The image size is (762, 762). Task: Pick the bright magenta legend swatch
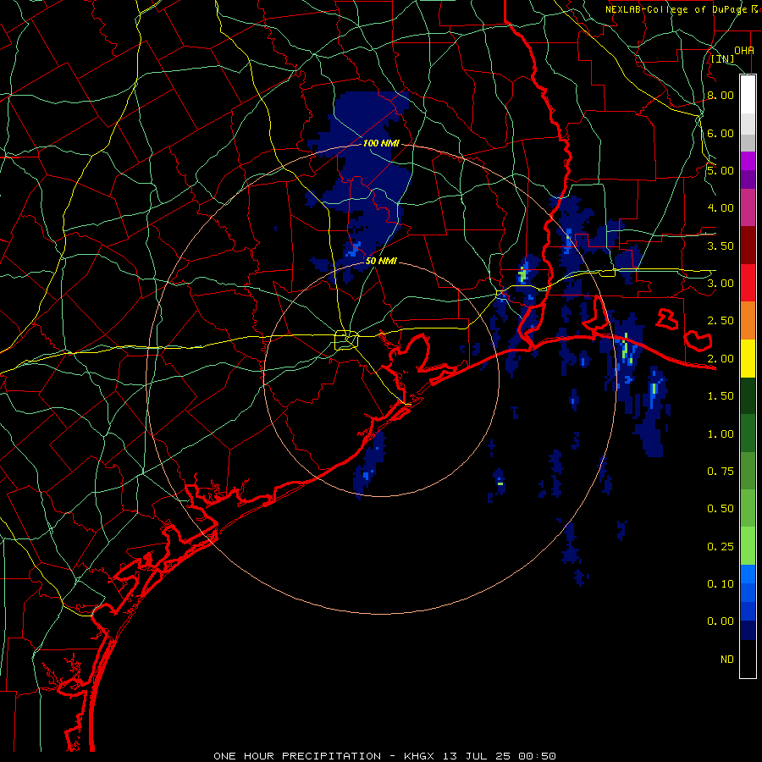[748, 161]
